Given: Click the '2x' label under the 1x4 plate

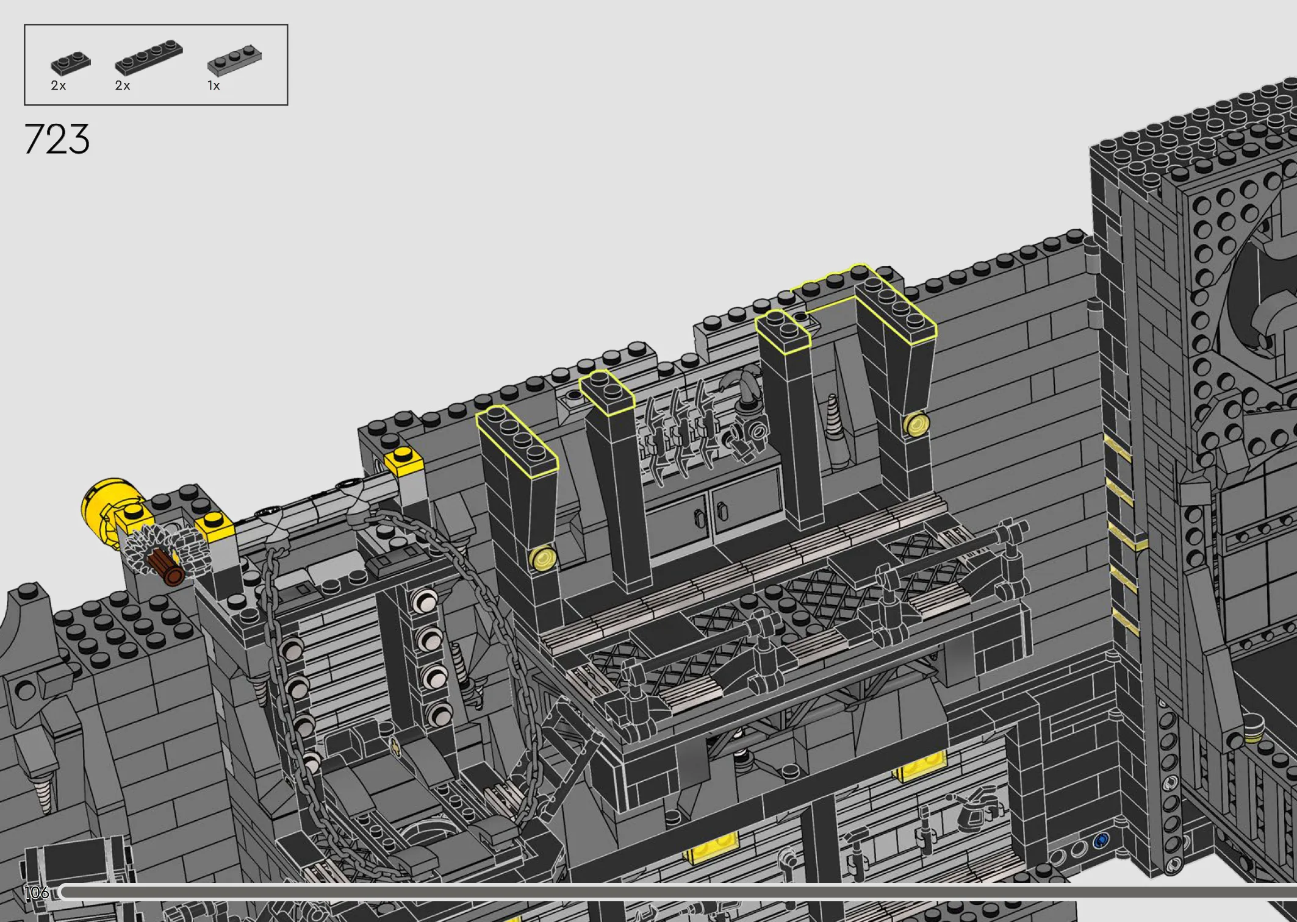Looking at the screenshot, I should (x=123, y=86).
